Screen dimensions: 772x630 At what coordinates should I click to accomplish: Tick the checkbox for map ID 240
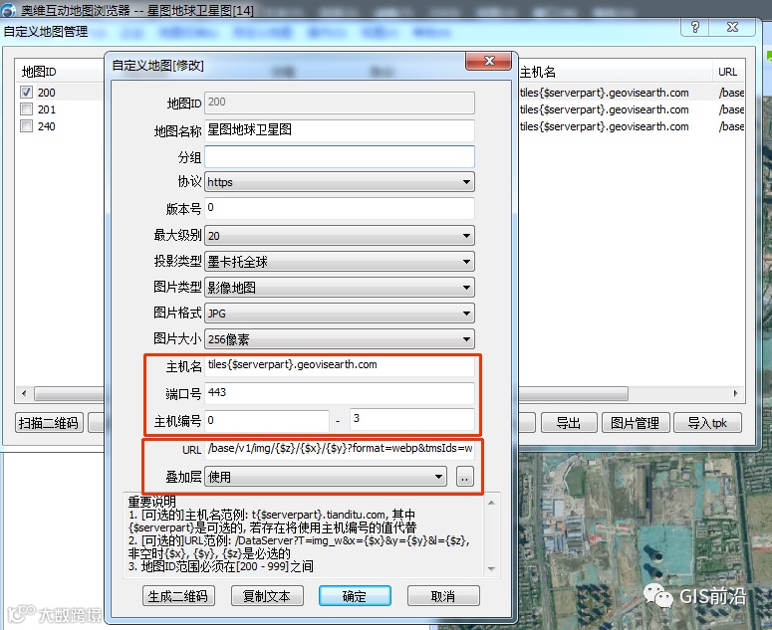tap(26, 126)
